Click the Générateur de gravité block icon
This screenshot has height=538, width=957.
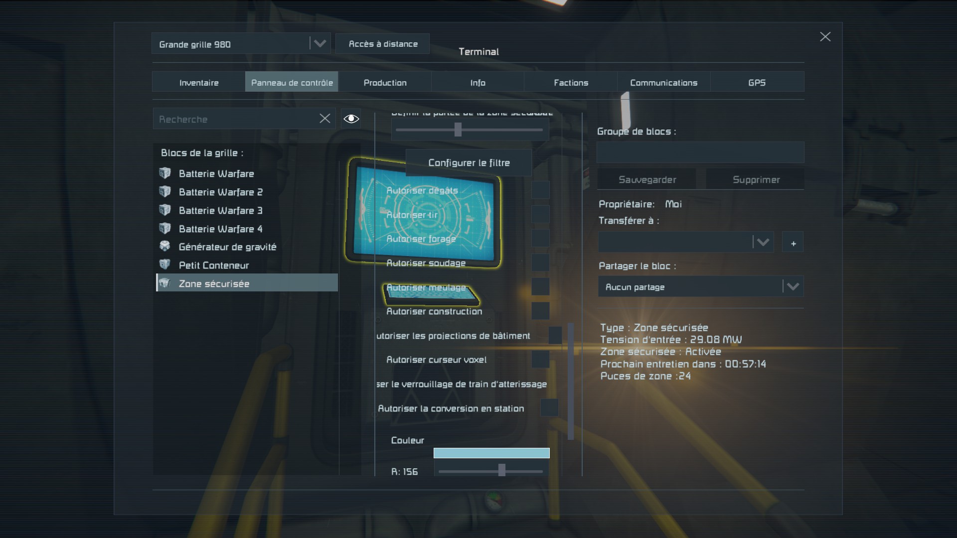coord(165,247)
